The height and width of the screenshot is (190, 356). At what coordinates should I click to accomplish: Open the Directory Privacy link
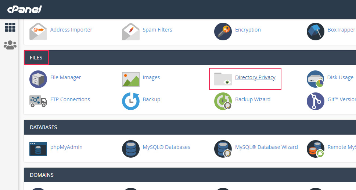click(255, 77)
